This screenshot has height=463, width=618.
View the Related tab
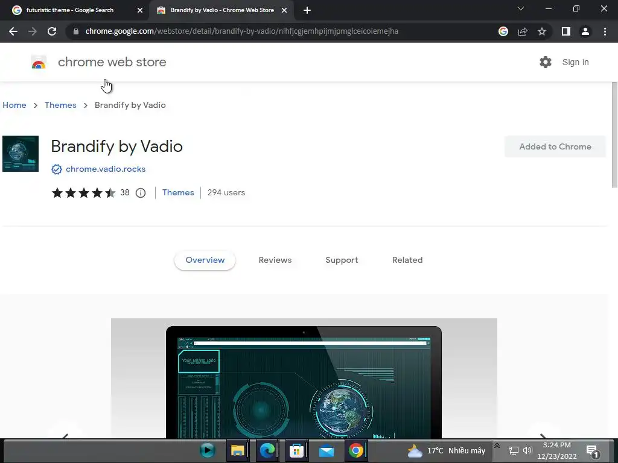coord(407,260)
